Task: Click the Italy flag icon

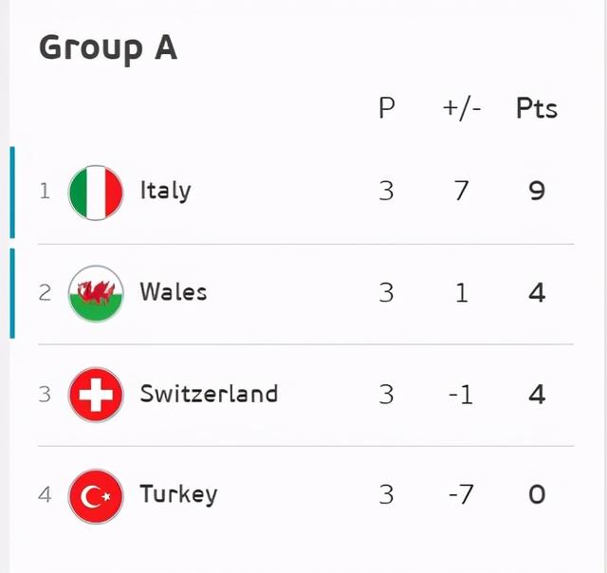Action: pos(96,192)
